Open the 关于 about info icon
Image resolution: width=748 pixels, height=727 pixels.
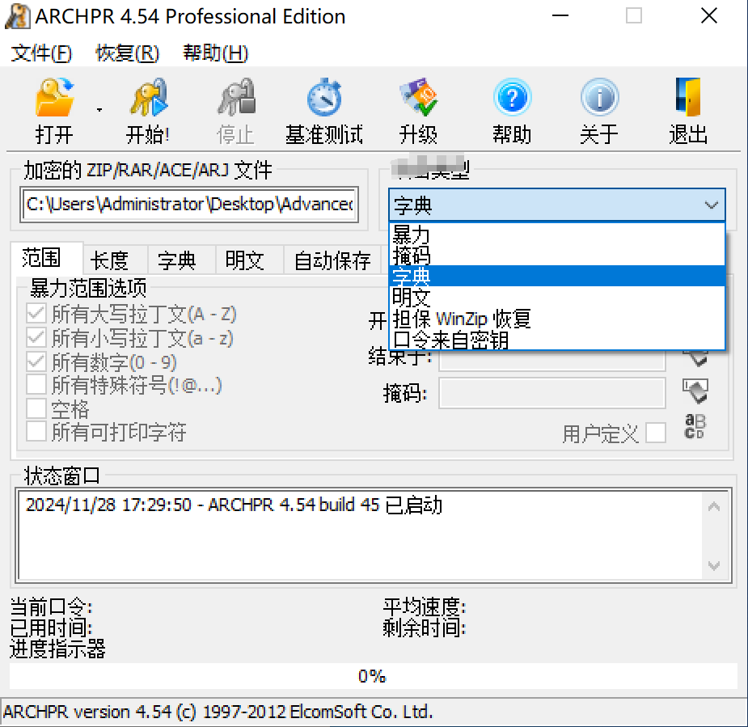[x=600, y=99]
